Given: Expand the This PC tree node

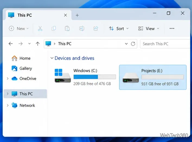Looking at the screenshot, I should pyautogui.click(x=8, y=94).
